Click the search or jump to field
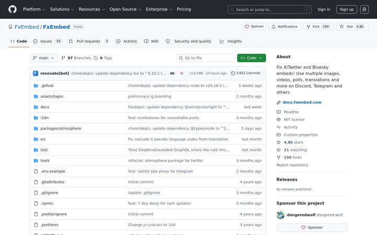The height and width of the screenshot is (235, 377). (270, 9)
